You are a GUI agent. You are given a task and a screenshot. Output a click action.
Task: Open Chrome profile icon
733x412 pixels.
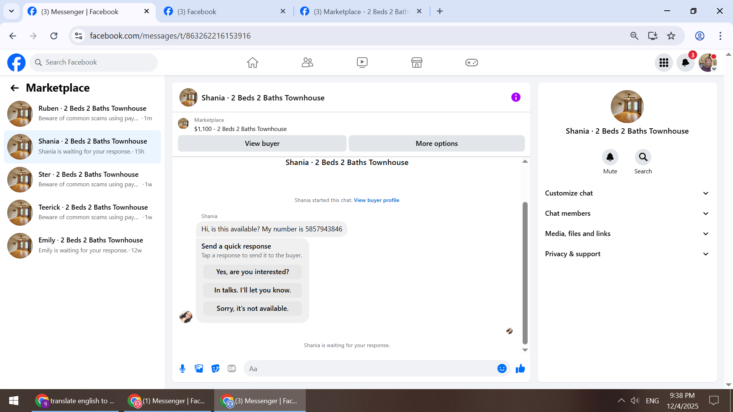tap(700, 36)
